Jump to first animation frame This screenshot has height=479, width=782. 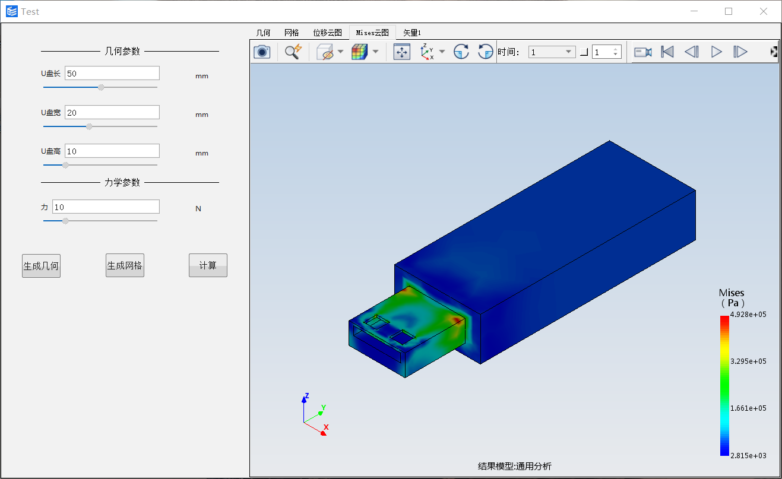[x=667, y=52]
